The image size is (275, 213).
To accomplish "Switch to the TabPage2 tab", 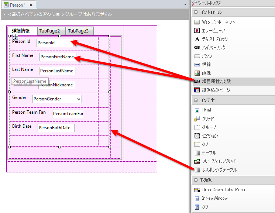I will point(51,31).
